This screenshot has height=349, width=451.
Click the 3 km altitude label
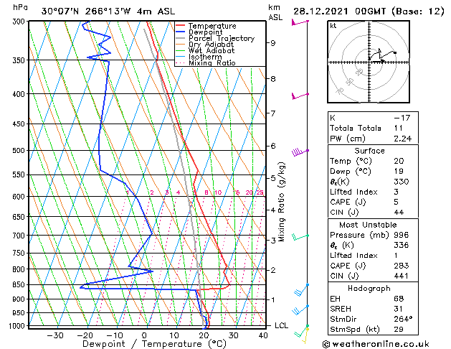point(272,240)
